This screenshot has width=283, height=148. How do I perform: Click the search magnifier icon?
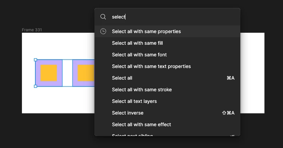(103, 17)
